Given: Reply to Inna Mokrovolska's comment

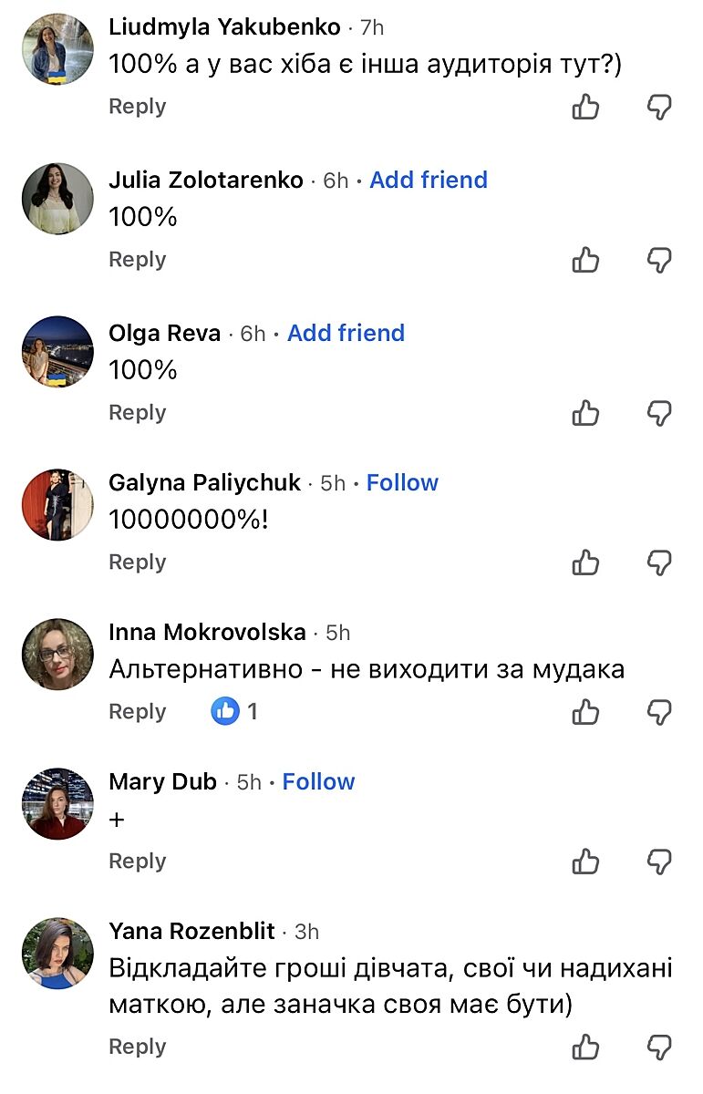Looking at the screenshot, I should (x=137, y=712).
